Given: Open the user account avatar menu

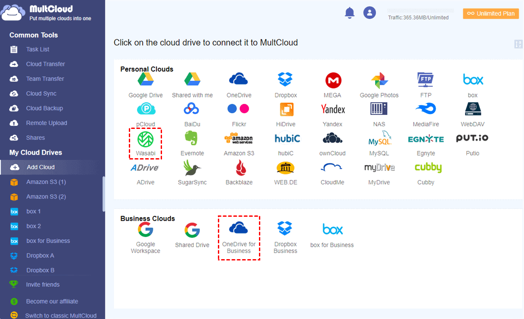Looking at the screenshot, I should coord(369,13).
